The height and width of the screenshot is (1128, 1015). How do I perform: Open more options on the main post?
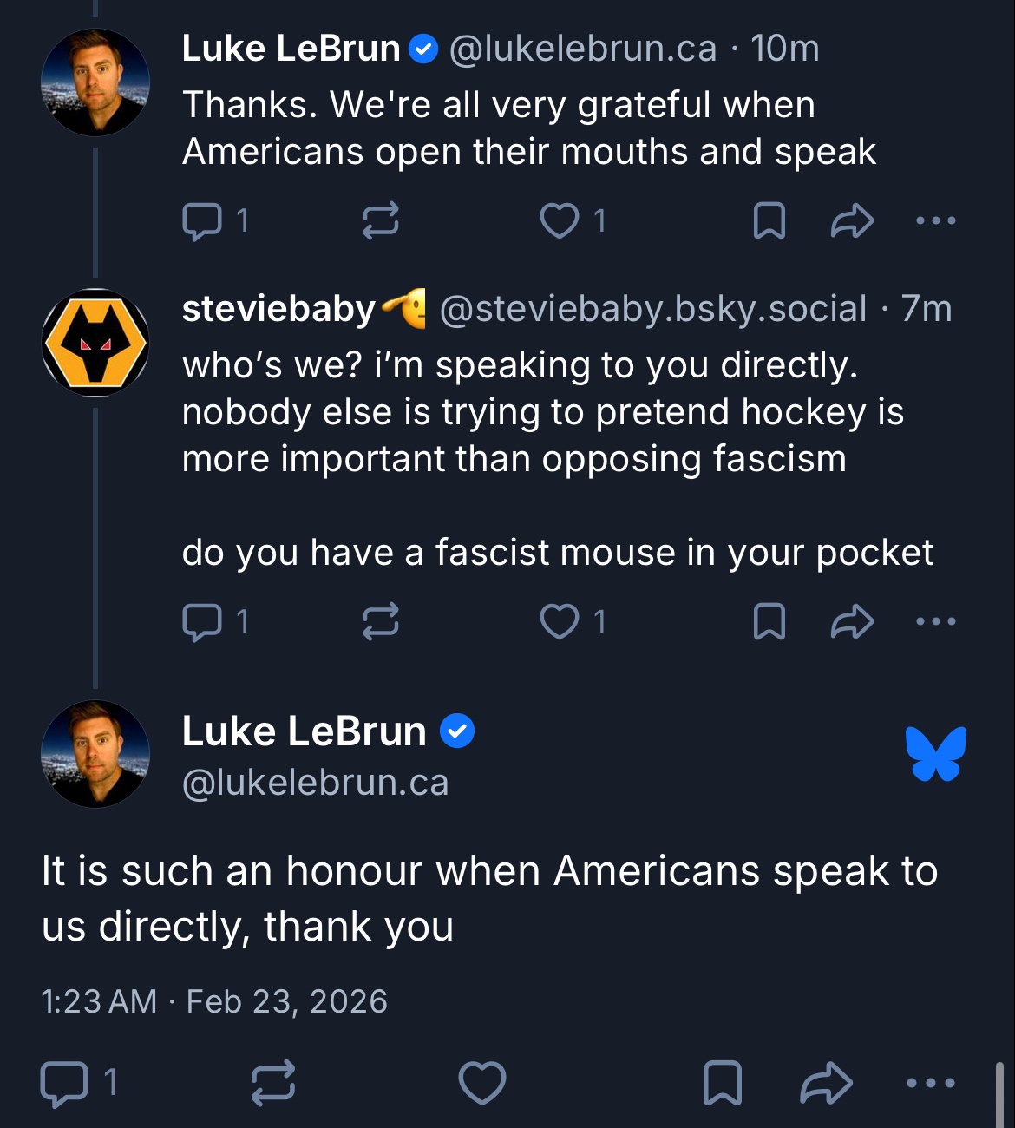pyautogui.click(x=931, y=1083)
